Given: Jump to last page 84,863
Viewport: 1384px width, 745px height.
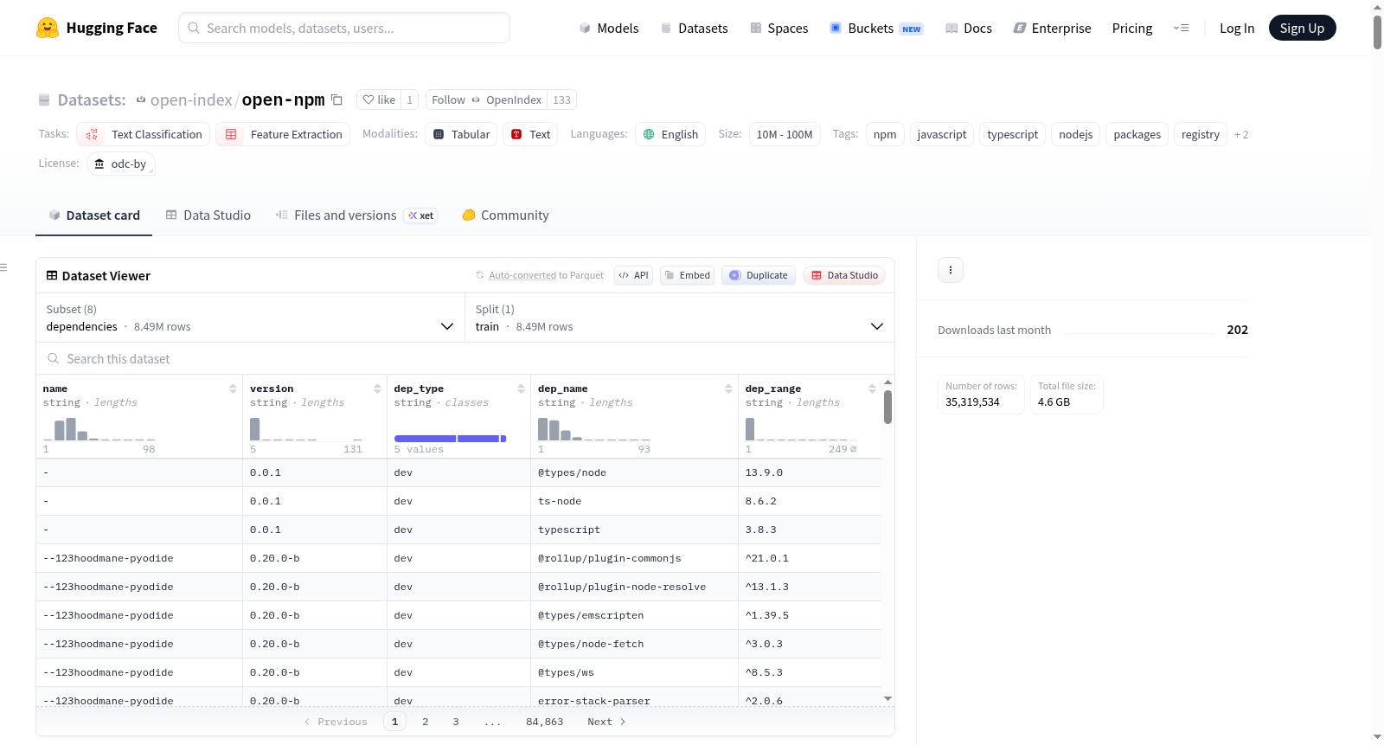Looking at the screenshot, I should 545,722.
